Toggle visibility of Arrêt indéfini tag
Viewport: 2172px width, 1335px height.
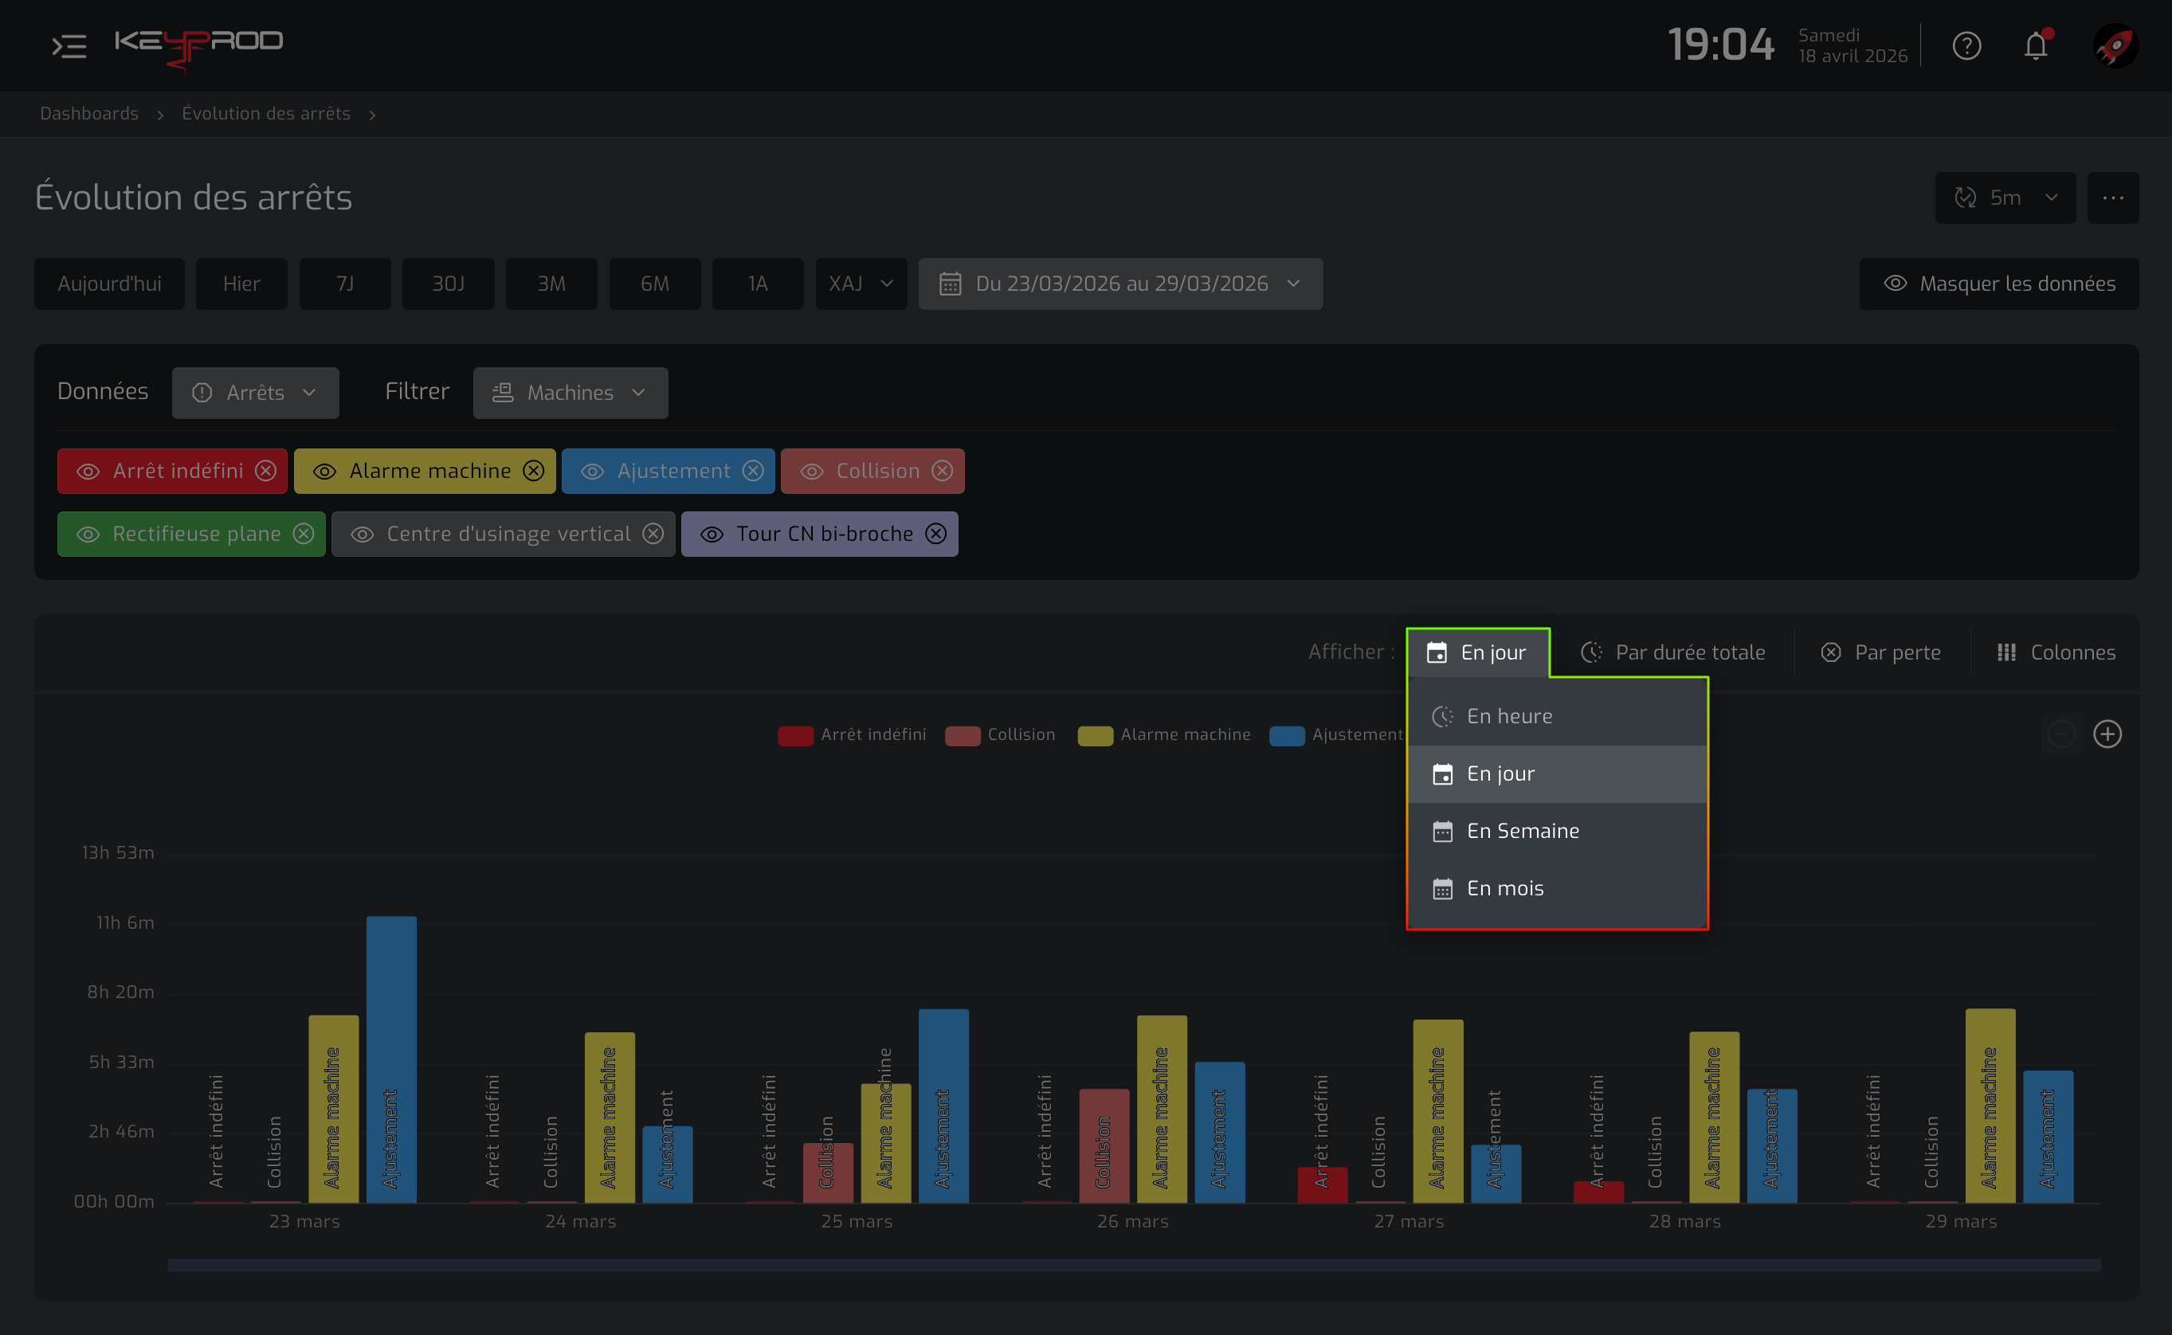point(88,472)
